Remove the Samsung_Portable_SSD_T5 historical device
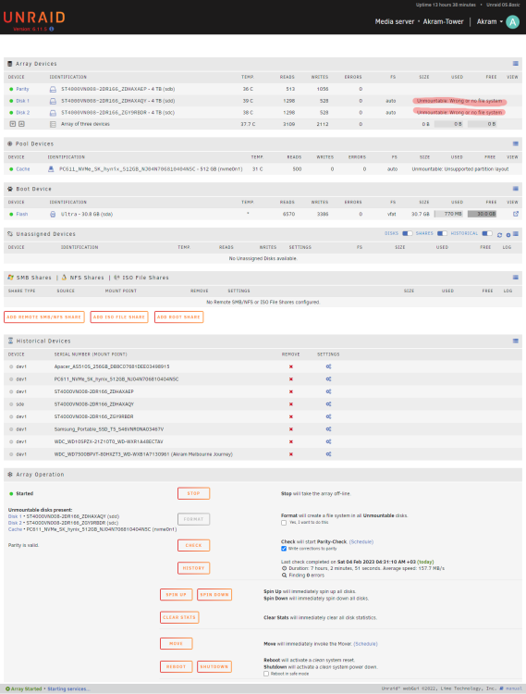Screen dimensions: 526x694 (x=291, y=429)
